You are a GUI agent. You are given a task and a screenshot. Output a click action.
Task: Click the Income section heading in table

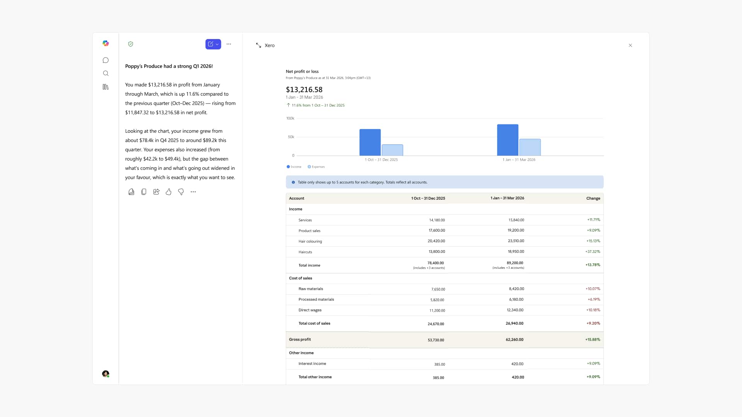pos(295,209)
